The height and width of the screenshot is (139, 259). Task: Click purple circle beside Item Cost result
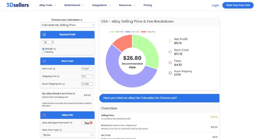pos(170,52)
